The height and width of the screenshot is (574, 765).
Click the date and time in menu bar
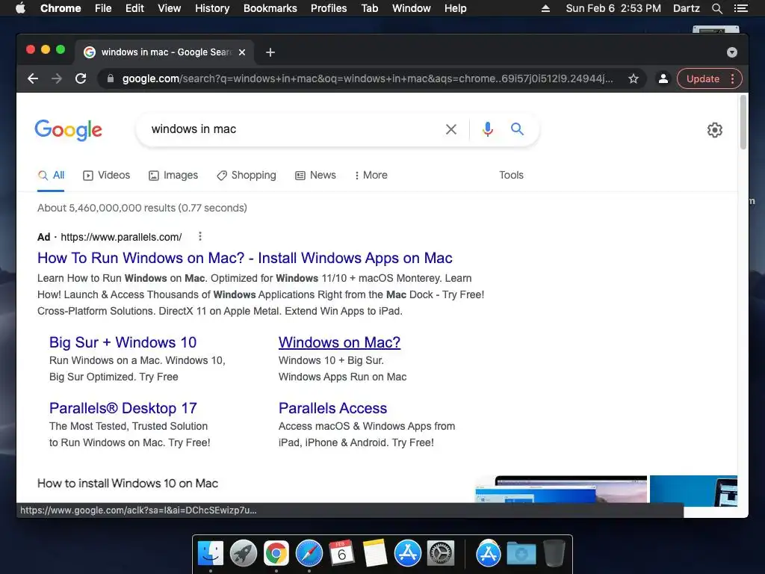613,8
